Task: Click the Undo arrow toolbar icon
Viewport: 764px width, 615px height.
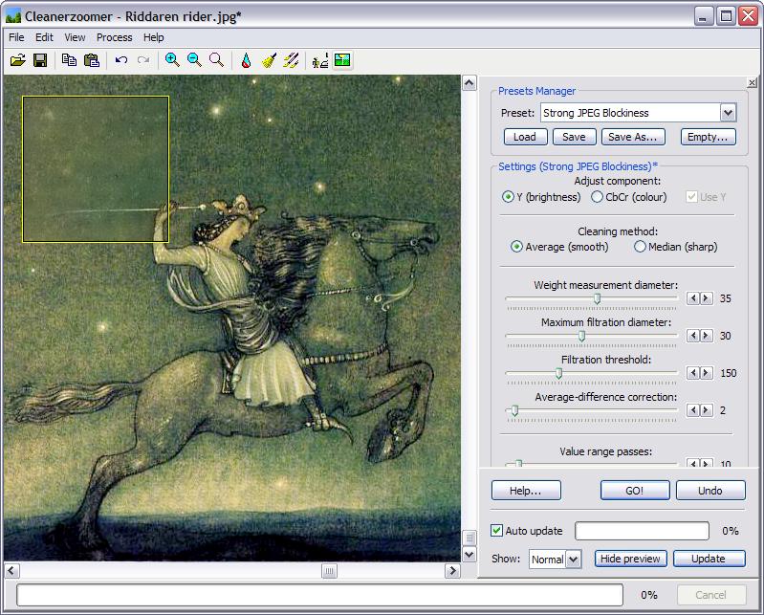Action: [121, 60]
